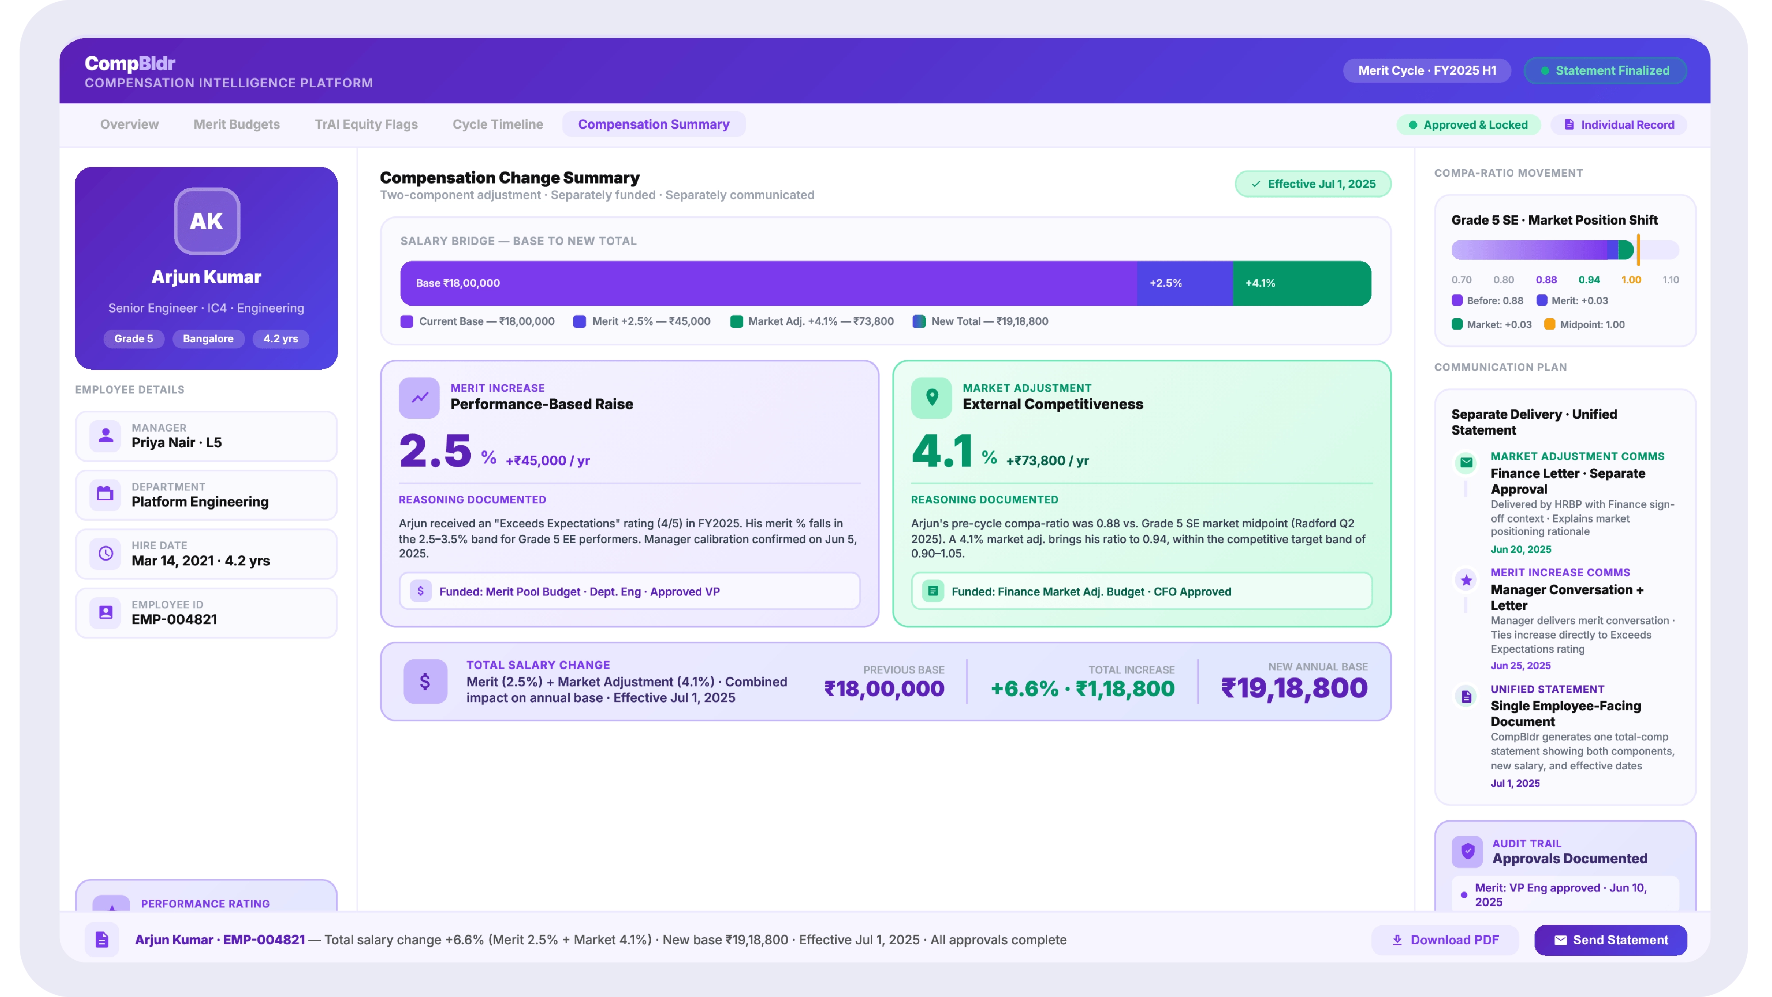Click the Before: 0.88 legend swatch

[x=1456, y=300]
